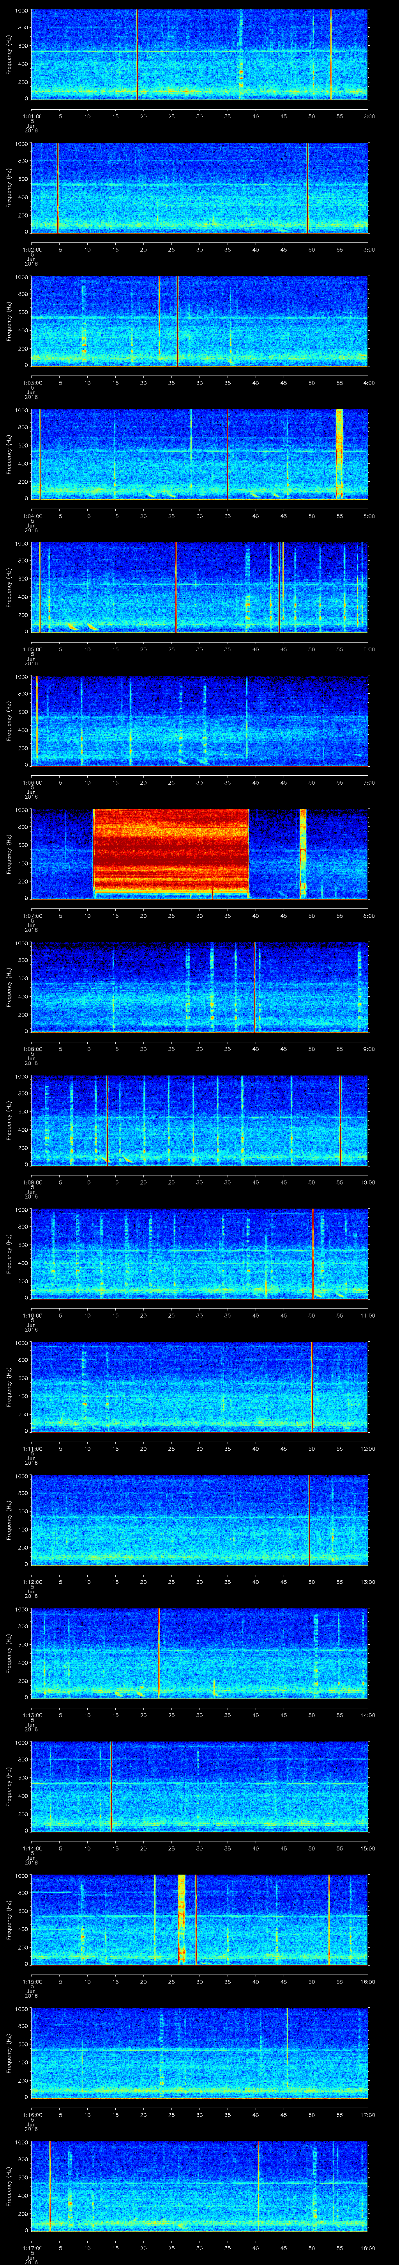Click the "1:04:00" start time label

pyautogui.click(x=32, y=516)
